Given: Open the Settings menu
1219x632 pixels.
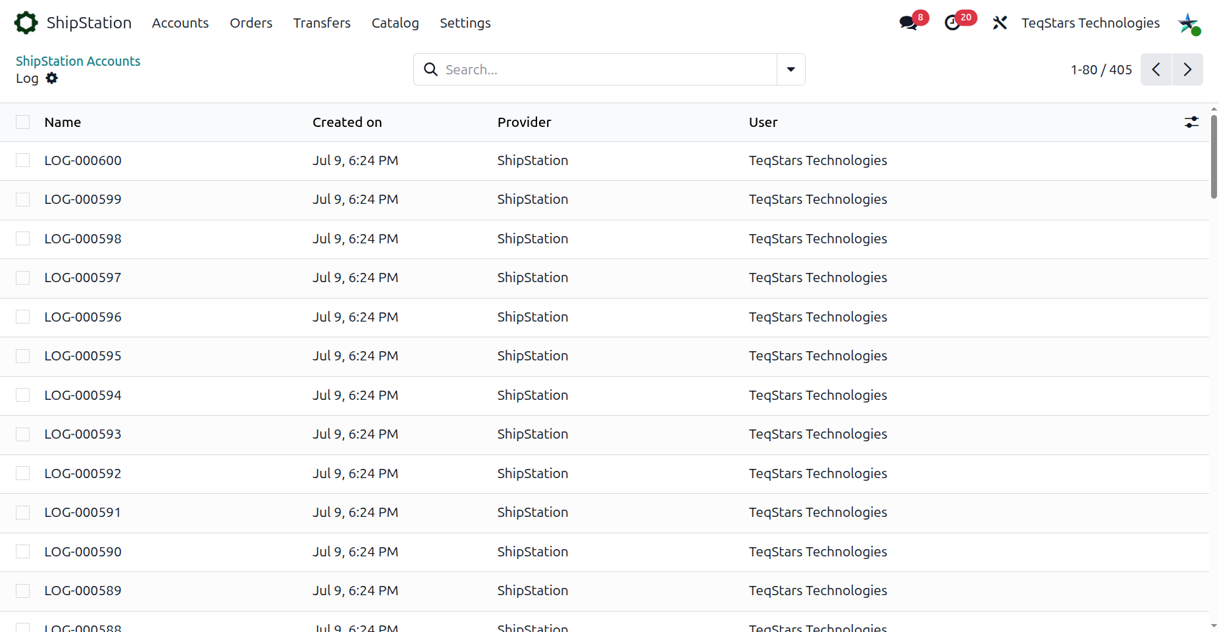Looking at the screenshot, I should pyautogui.click(x=465, y=23).
